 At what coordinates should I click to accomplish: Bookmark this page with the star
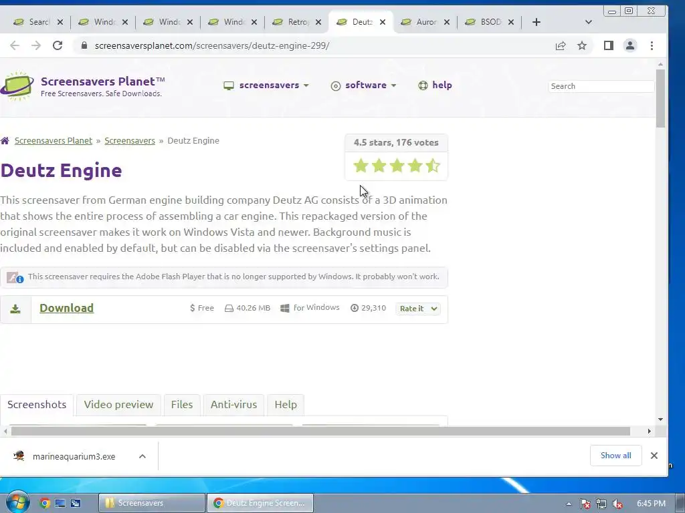point(582,45)
